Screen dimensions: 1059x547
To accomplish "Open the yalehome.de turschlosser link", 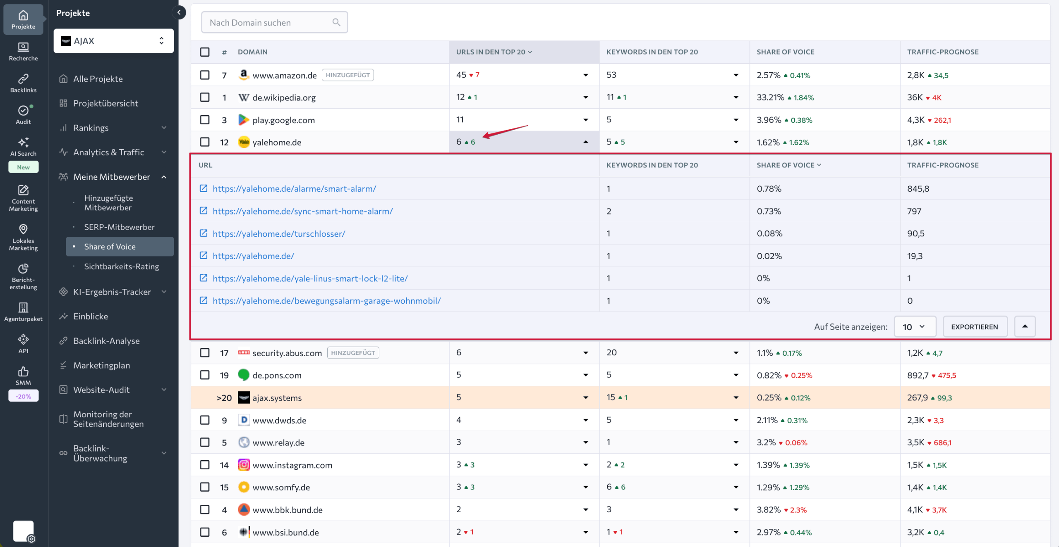I will (279, 233).
